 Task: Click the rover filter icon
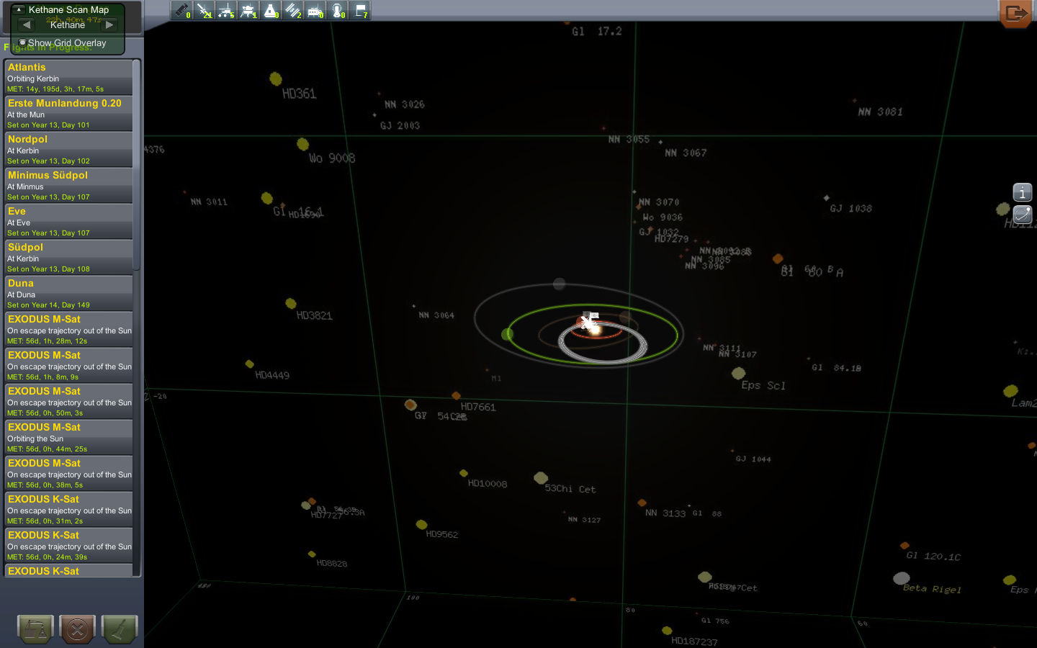tap(226, 11)
